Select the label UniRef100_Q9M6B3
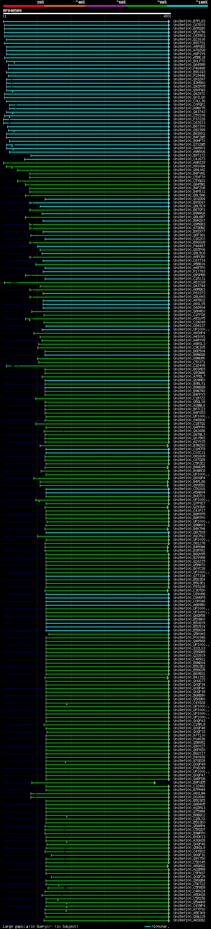211x929 pixels. click(x=189, y=224)
